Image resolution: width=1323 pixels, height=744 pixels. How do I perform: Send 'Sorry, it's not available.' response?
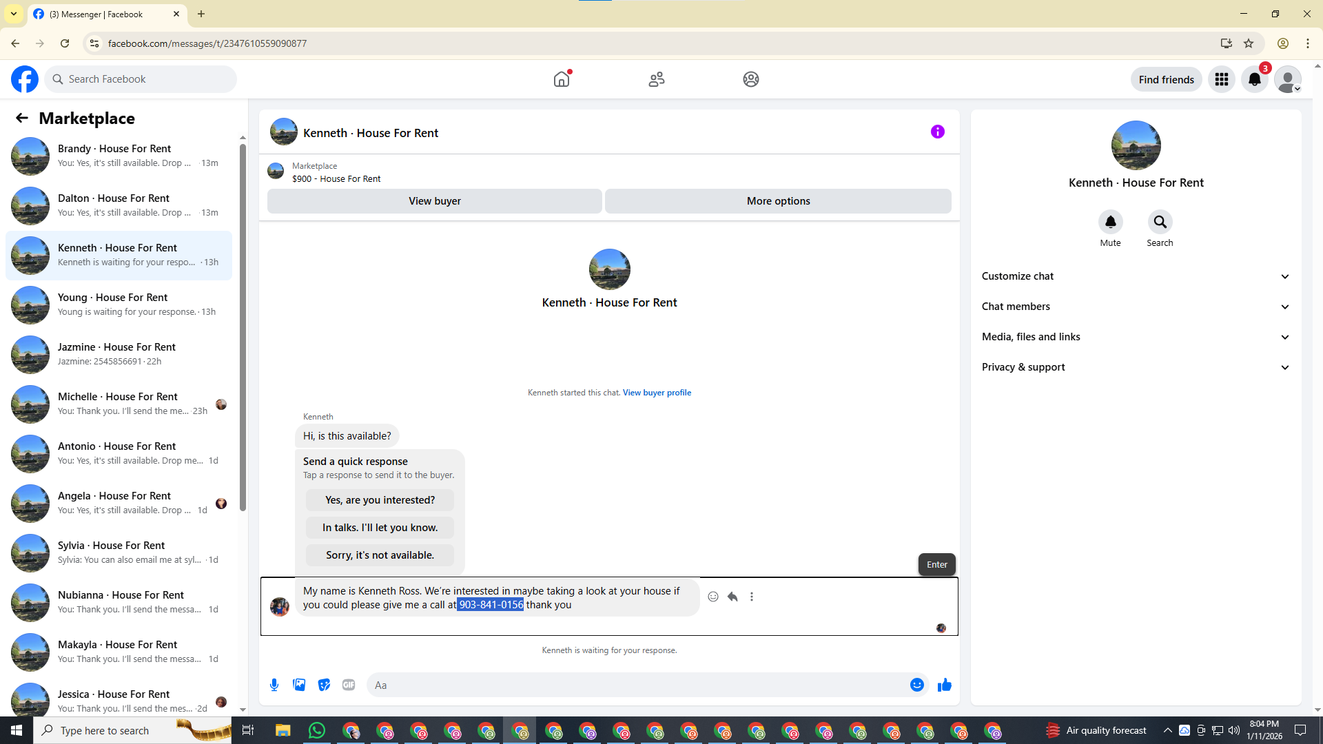[380, 555]
